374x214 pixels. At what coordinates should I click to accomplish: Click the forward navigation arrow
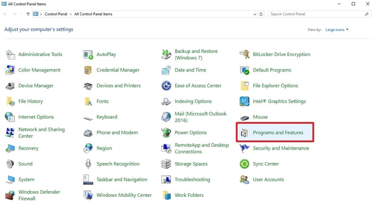point(15,15)
